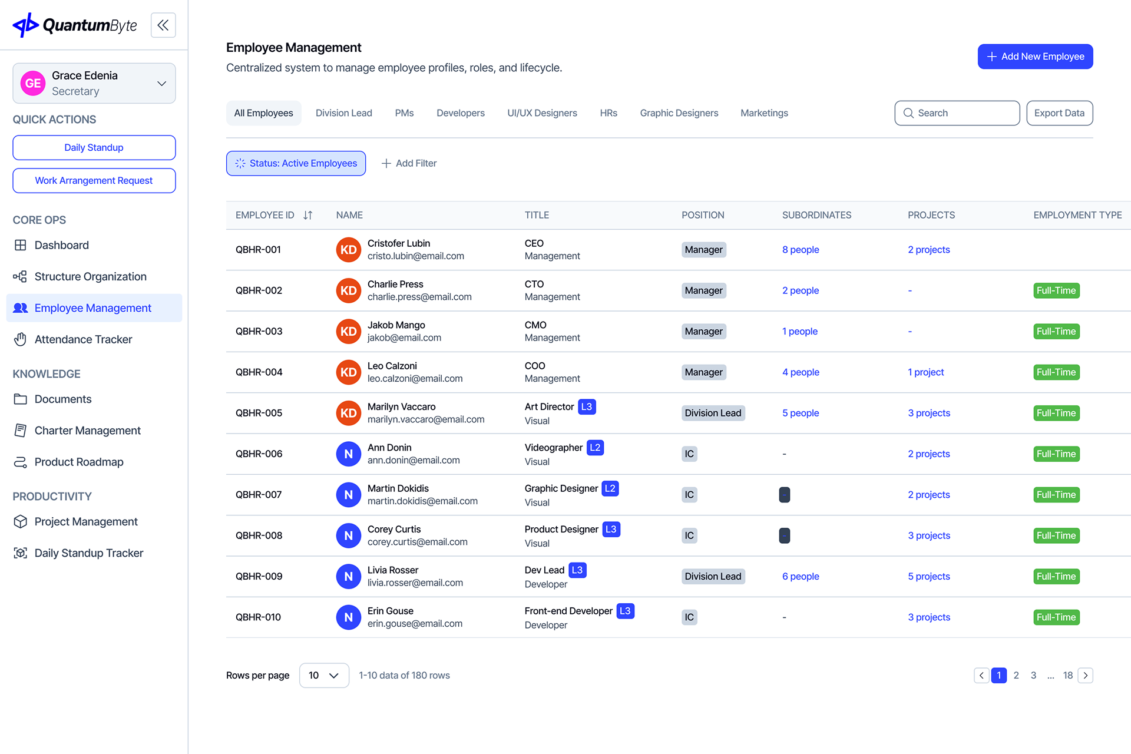Switch to the Division Lead tab
1131x754 pixels.
click(x=343, y=113)
